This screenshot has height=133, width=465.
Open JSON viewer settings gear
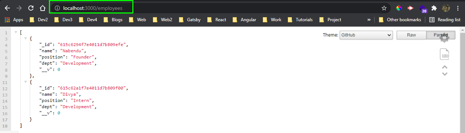[444, 38]
